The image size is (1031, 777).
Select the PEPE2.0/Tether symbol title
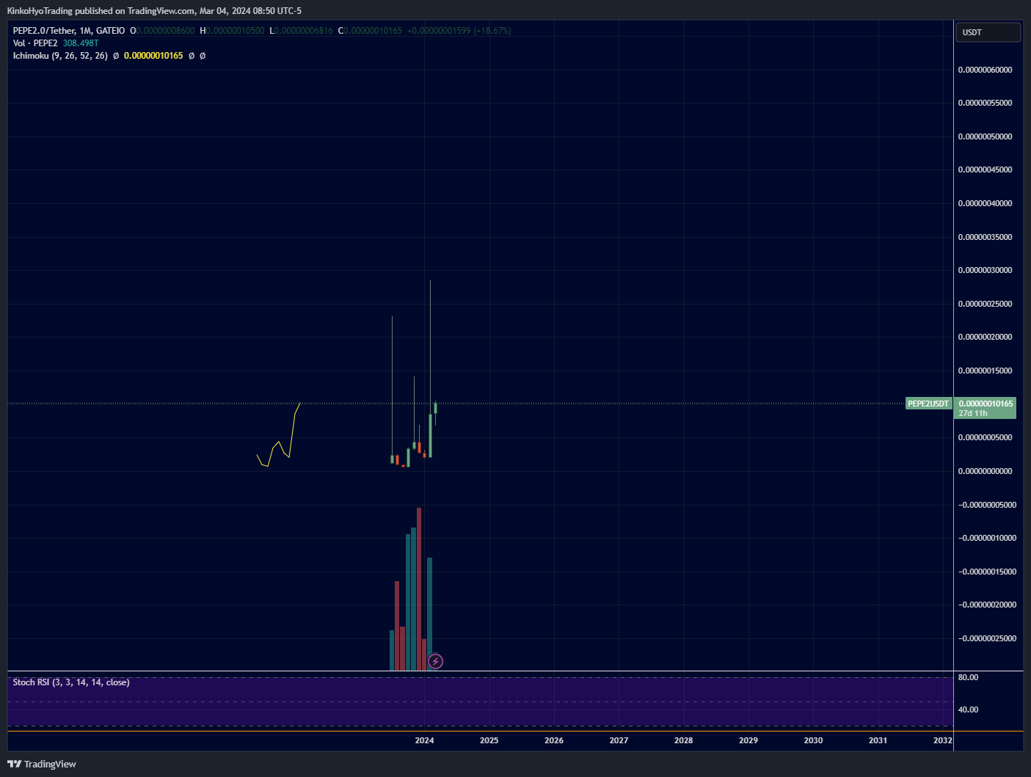69,31
